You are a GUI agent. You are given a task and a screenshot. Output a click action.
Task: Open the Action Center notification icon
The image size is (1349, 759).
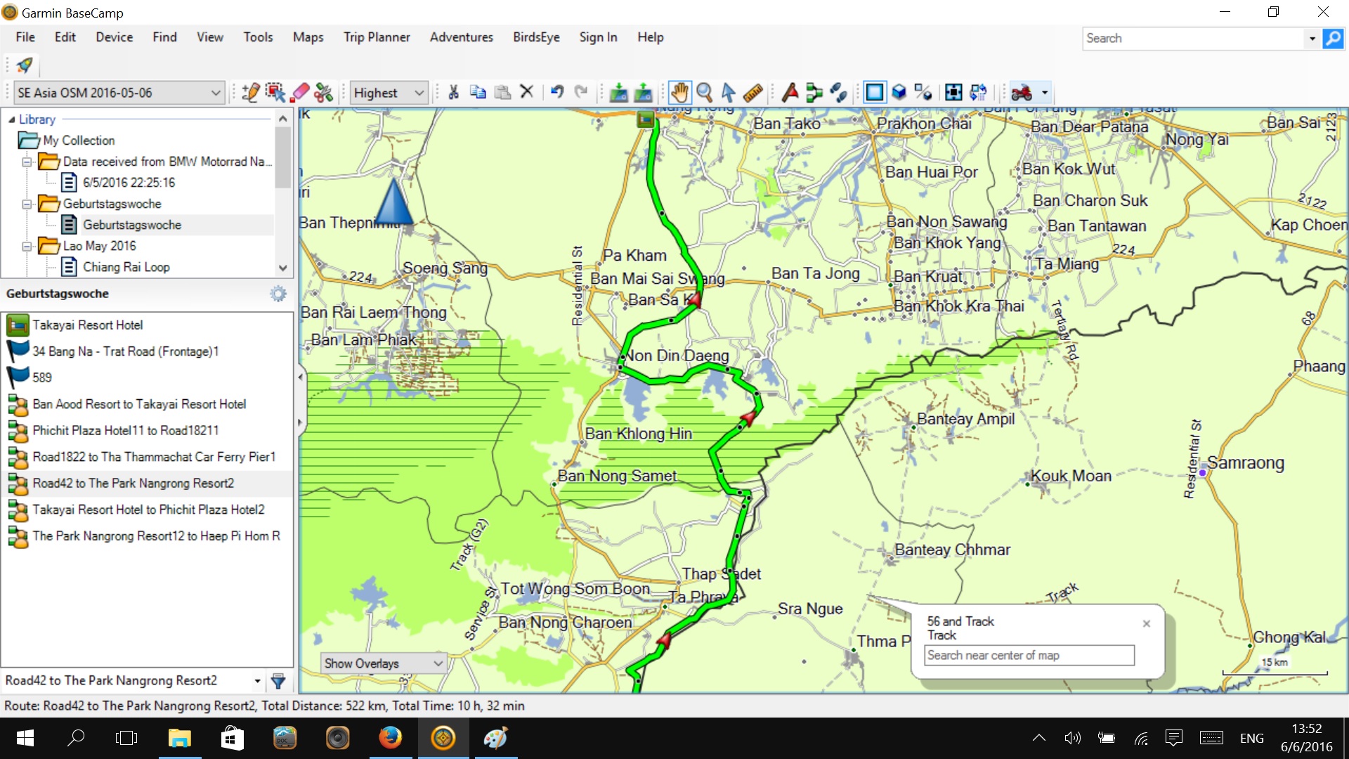1174,738
